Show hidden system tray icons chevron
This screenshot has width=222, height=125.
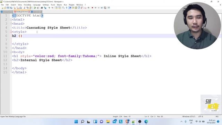point(181,122)
